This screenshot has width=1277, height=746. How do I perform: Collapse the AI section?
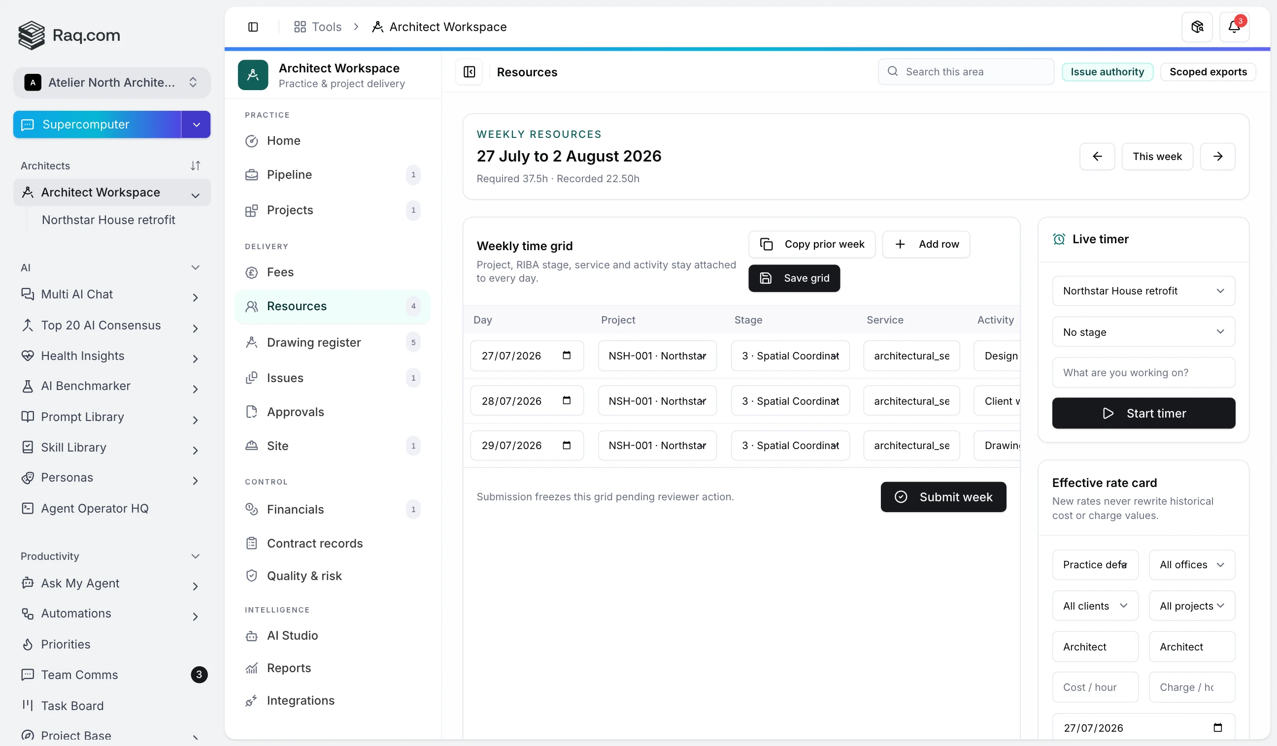coord(196,267)
